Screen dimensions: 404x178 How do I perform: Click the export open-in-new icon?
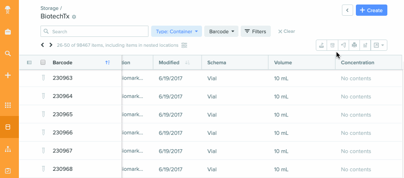376,45
